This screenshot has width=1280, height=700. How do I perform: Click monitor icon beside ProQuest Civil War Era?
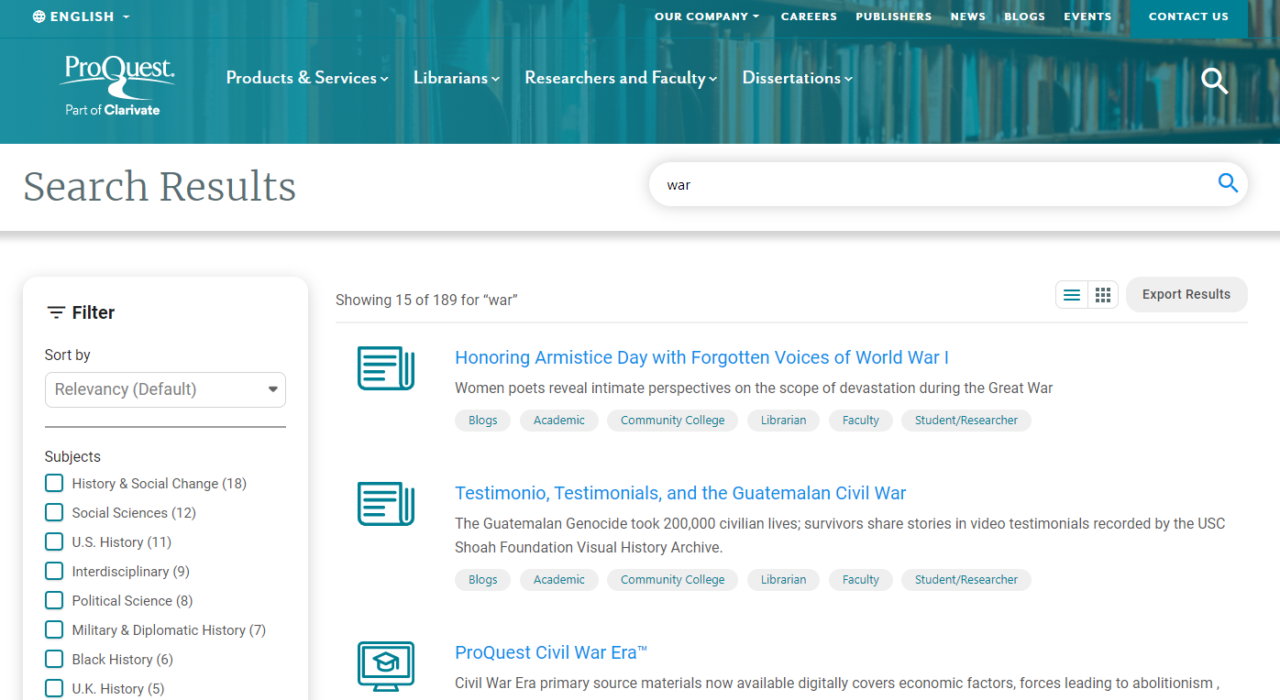point(386,666)
